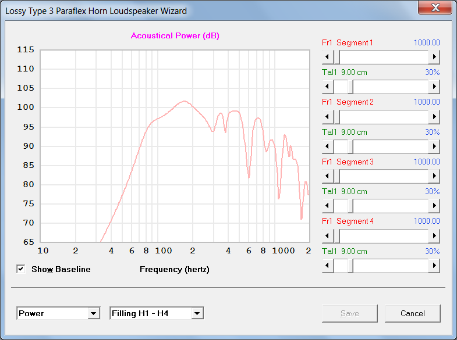Click the acoustical power chart plot

point(175,146)
